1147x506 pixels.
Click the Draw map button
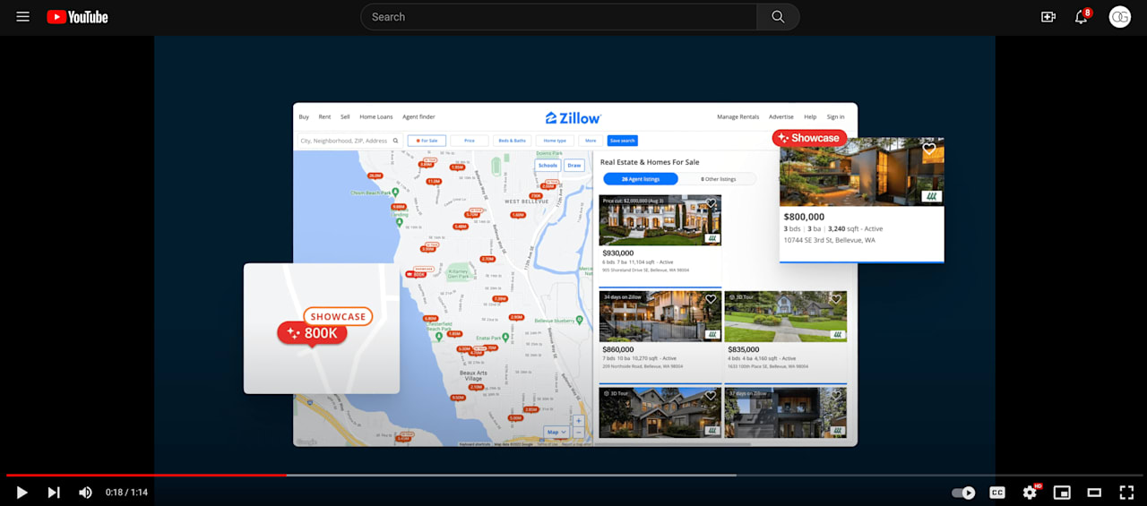pyautogui.click(x=574, y=165)
